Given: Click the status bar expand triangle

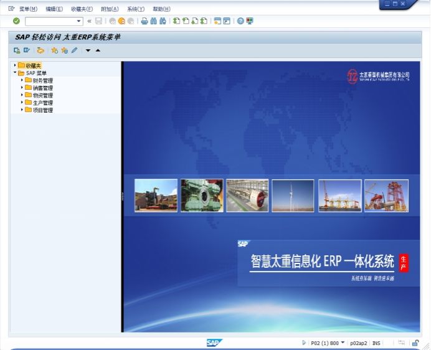Looking at the screenshot, I should [x=304, y=343].
